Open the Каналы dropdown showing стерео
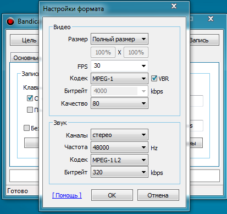 pos(119,135)
